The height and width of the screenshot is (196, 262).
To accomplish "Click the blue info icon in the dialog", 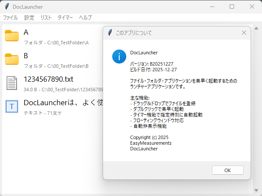I will [x=119, y=56].
